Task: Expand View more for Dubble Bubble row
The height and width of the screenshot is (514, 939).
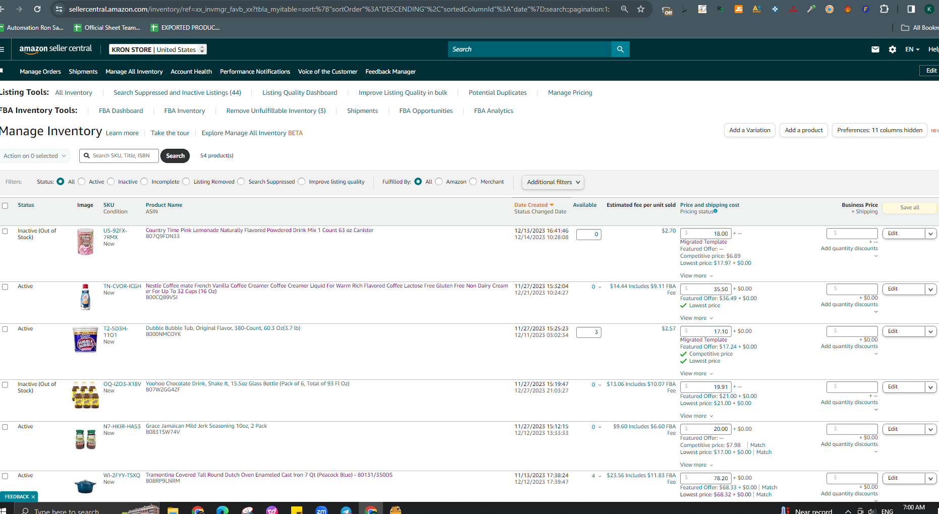Action: coord(696,374)
